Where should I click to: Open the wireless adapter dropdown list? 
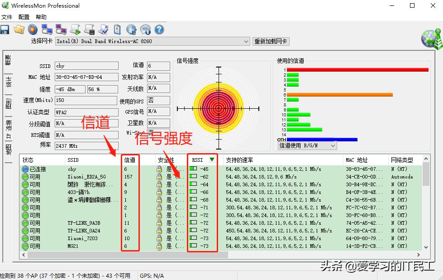[247, 41]
